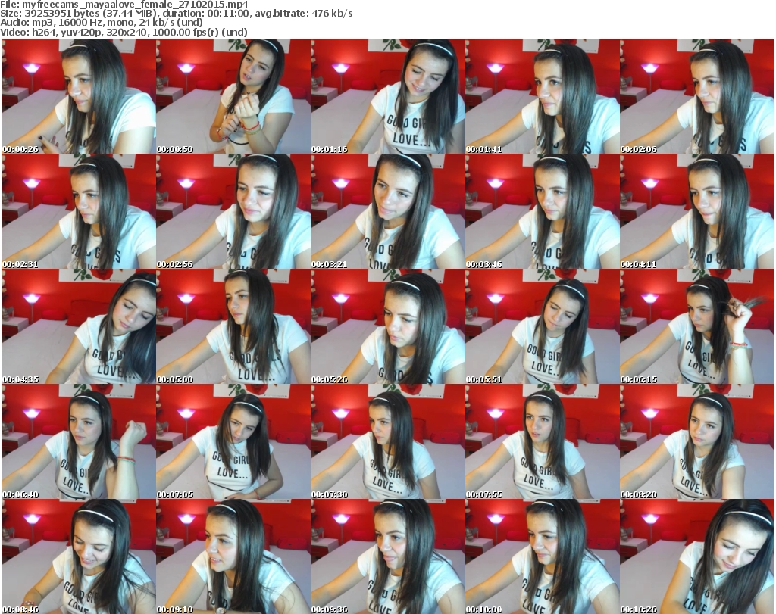
Task: Choose the frame labeled 00:06:40
Action: pos(79,442)
